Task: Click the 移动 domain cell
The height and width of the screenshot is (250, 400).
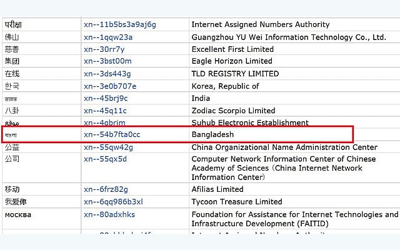Action: [x=42, y=189]
